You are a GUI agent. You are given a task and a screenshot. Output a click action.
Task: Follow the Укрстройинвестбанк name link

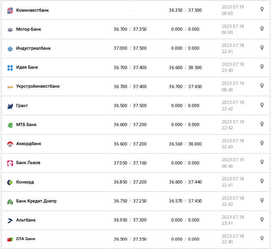pos(38,86)
